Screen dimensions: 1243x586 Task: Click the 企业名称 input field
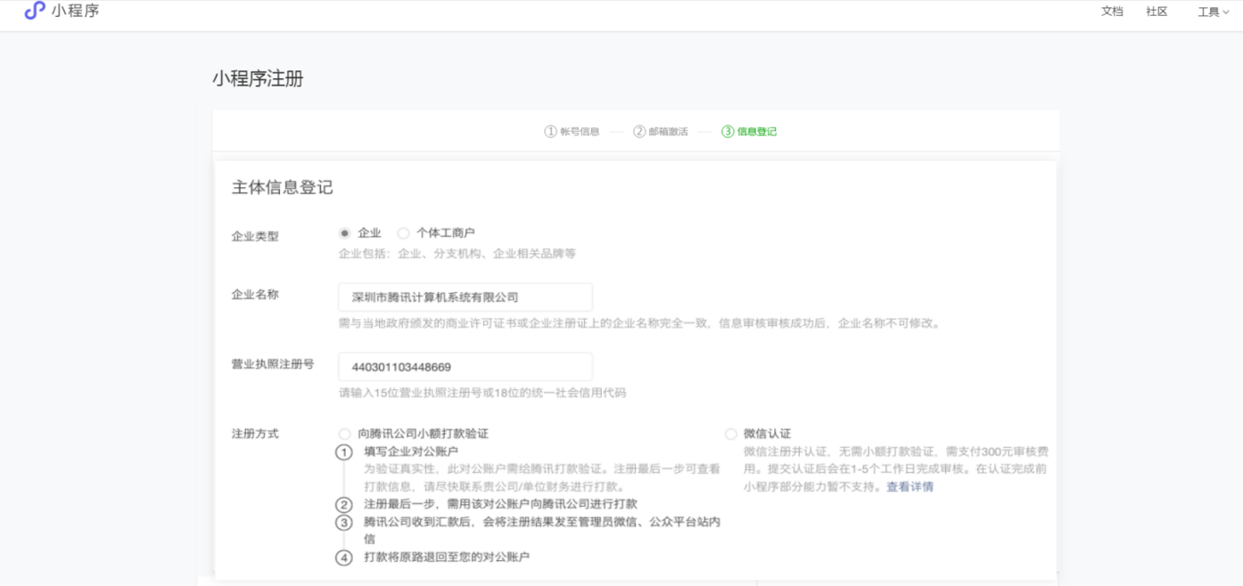(465, 297)
